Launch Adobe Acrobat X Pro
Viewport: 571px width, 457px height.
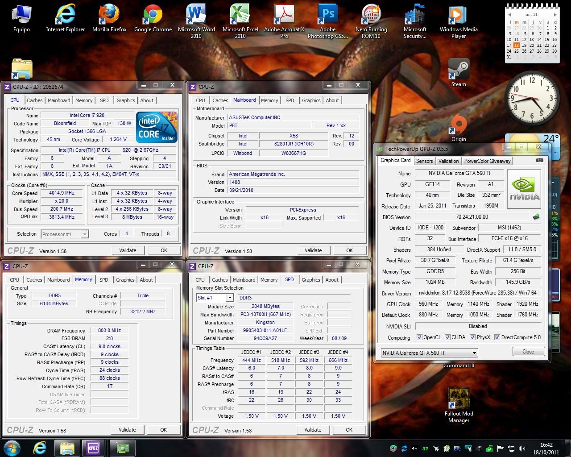point(284,21)
